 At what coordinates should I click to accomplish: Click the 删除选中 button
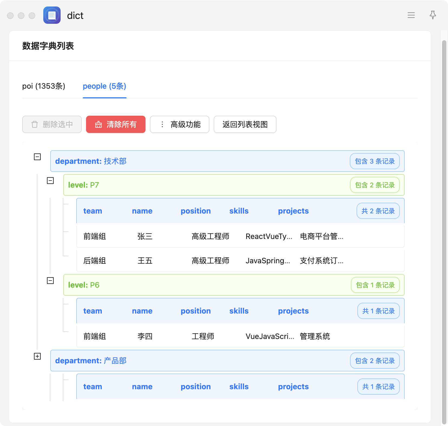tap(52, 124)
